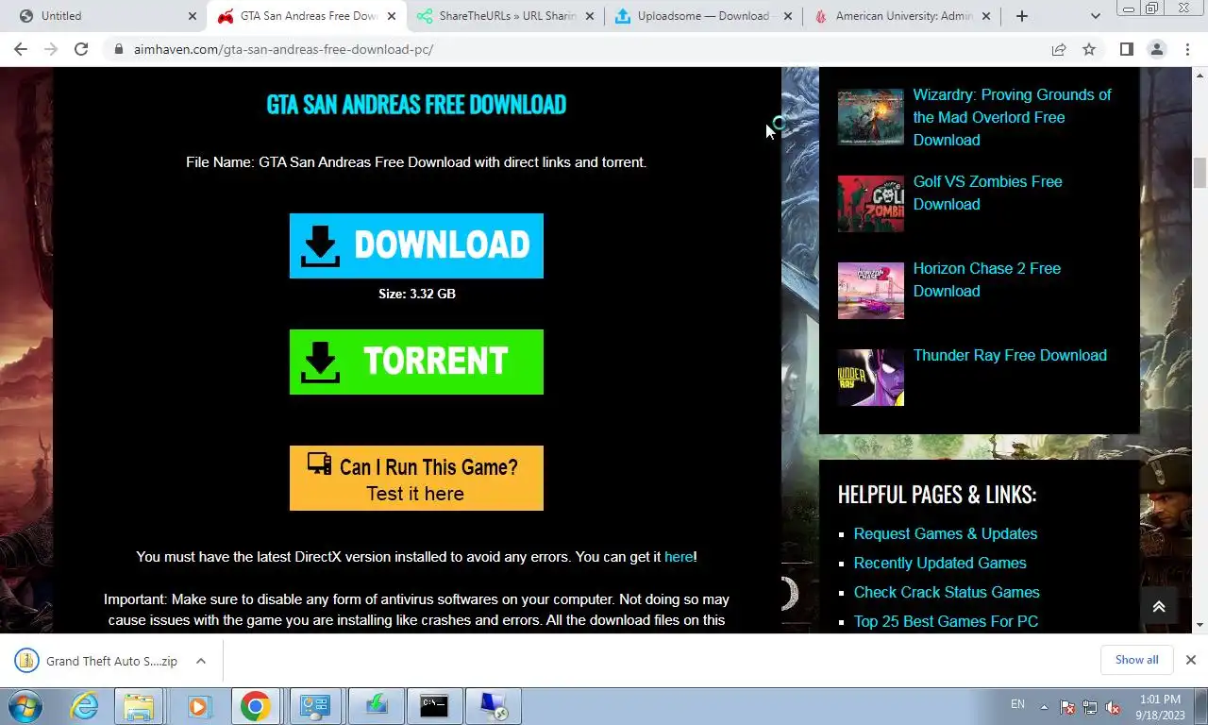Image resolution: width=1208 pixels, height=725 pixels.
Task: Click the Thunder Ray thumbnail
Action: pyautogui.click(x=870, y=378)
